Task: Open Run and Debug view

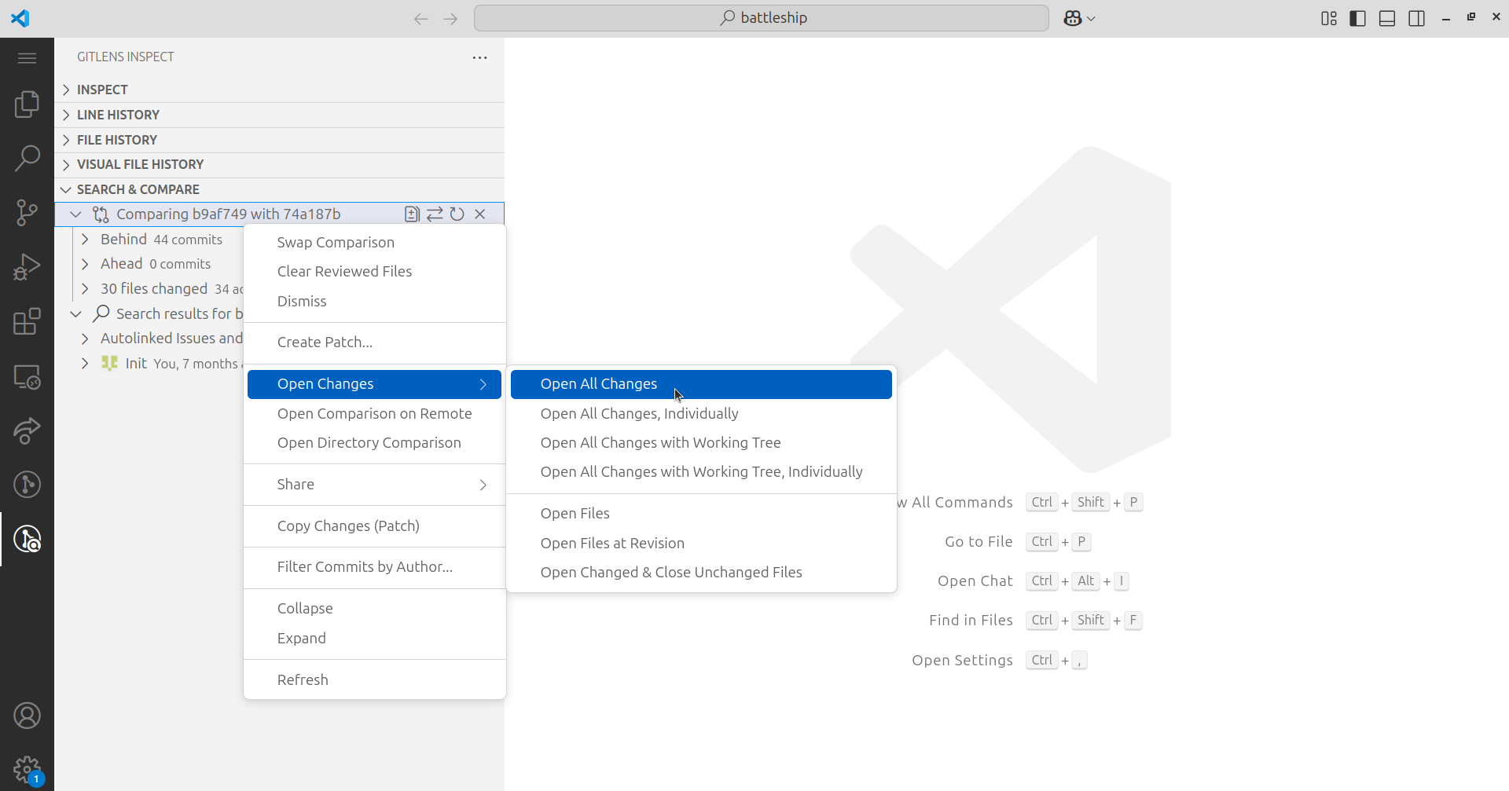Action: [x=27, y=267]
